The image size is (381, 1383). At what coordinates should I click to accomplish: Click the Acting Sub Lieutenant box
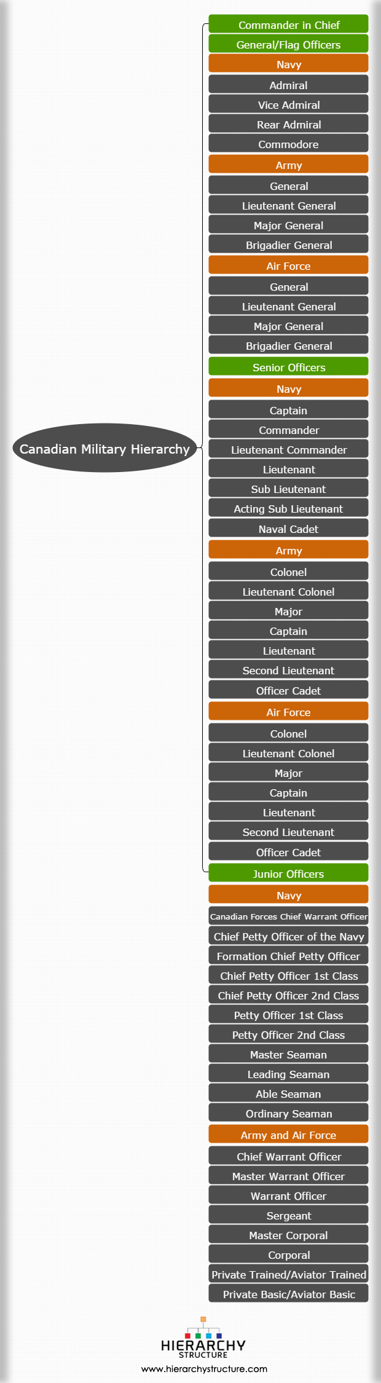coord(288,508)
